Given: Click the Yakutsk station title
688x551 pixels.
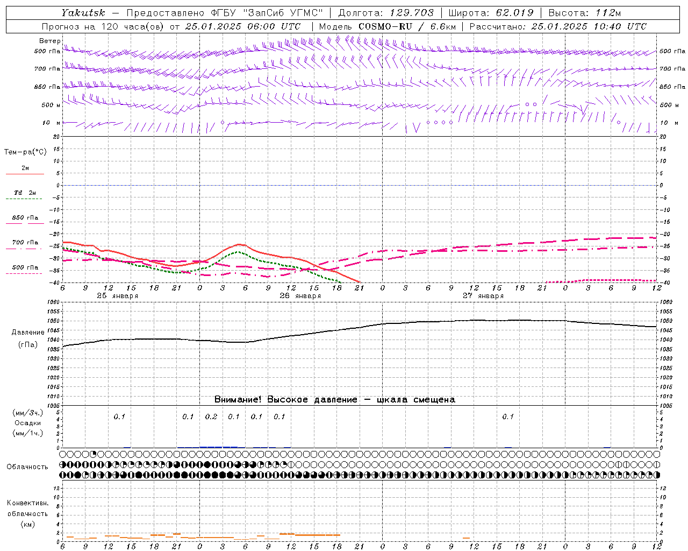Looking at the screenshot, I should point(83,13).
